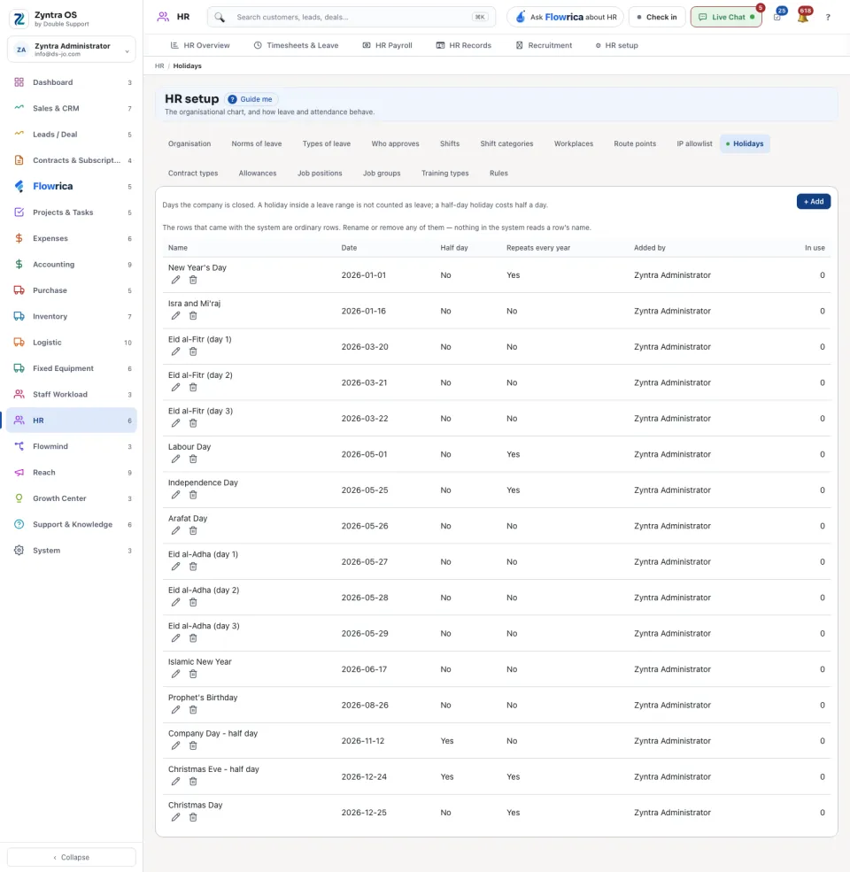Image resolution: width=850 pixels, height=872 pixels.
Task: Edit Christmas Eve - half day row
Action: point(176,782)
